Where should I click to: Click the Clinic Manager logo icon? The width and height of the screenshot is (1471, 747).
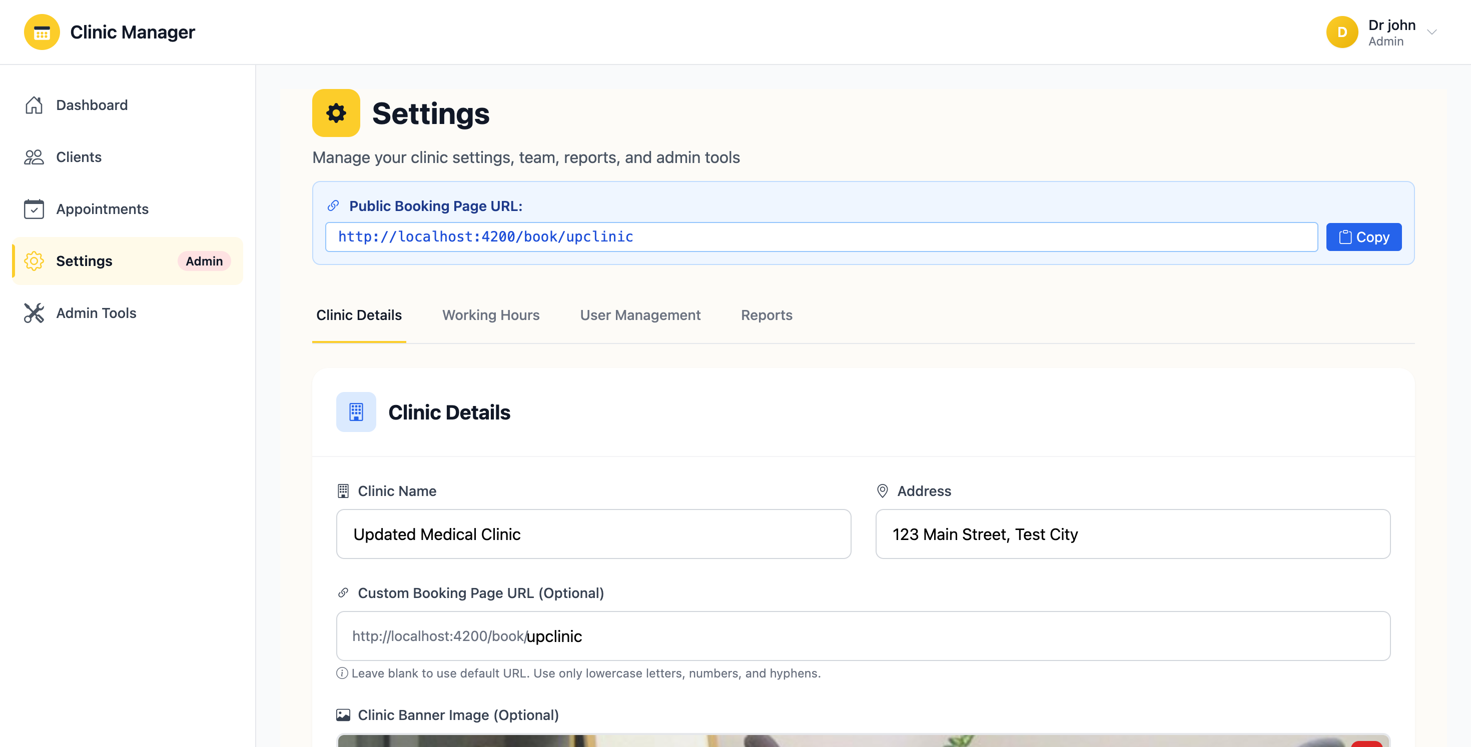click(41, 32)
